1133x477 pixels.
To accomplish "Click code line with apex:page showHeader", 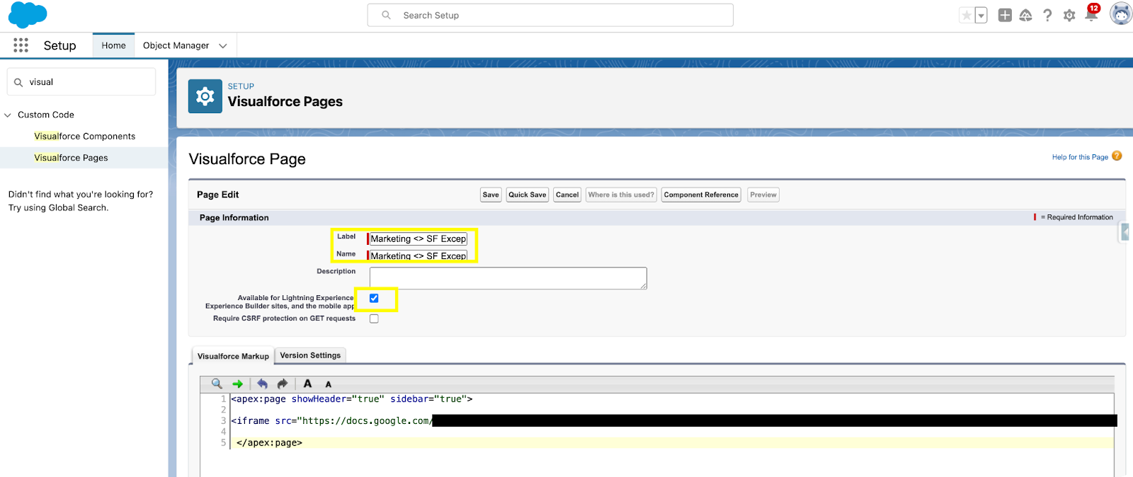I will (352, 399).
